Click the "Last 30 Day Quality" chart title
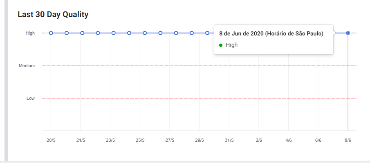The height and width of the screenshot is (163, 370). pyautogui.click(x=53, y=15)
